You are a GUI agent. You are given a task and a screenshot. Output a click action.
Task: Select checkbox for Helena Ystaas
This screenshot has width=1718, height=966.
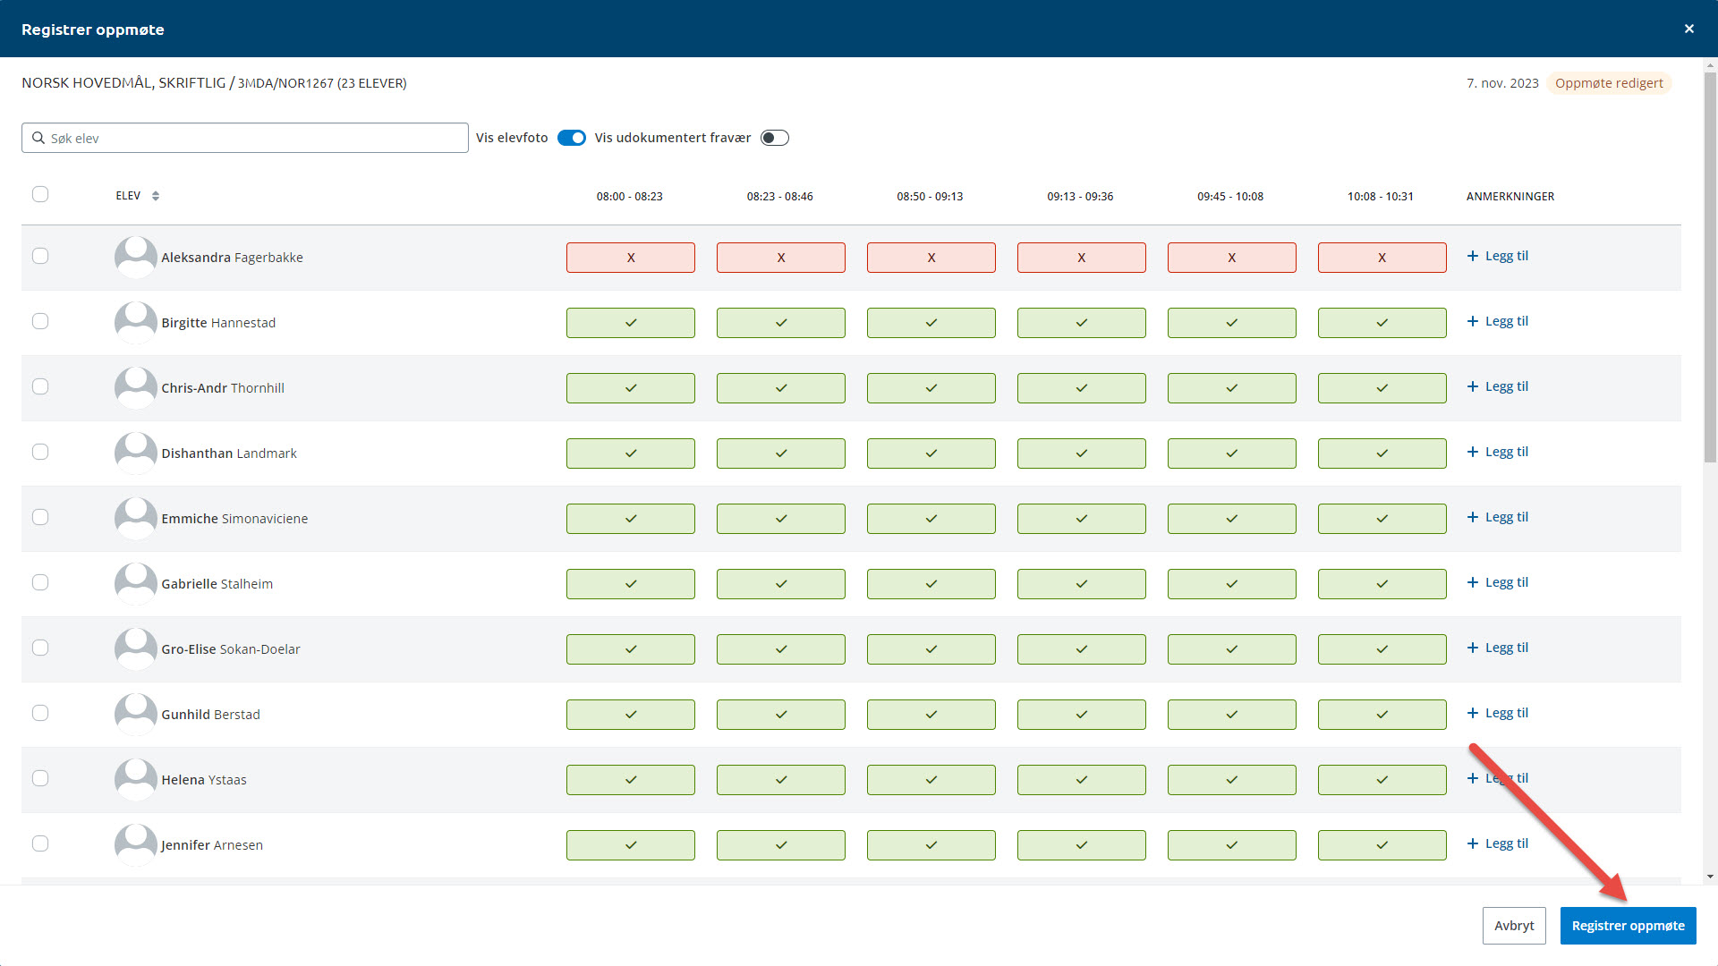pyautogui.click(x=40, y=778)
